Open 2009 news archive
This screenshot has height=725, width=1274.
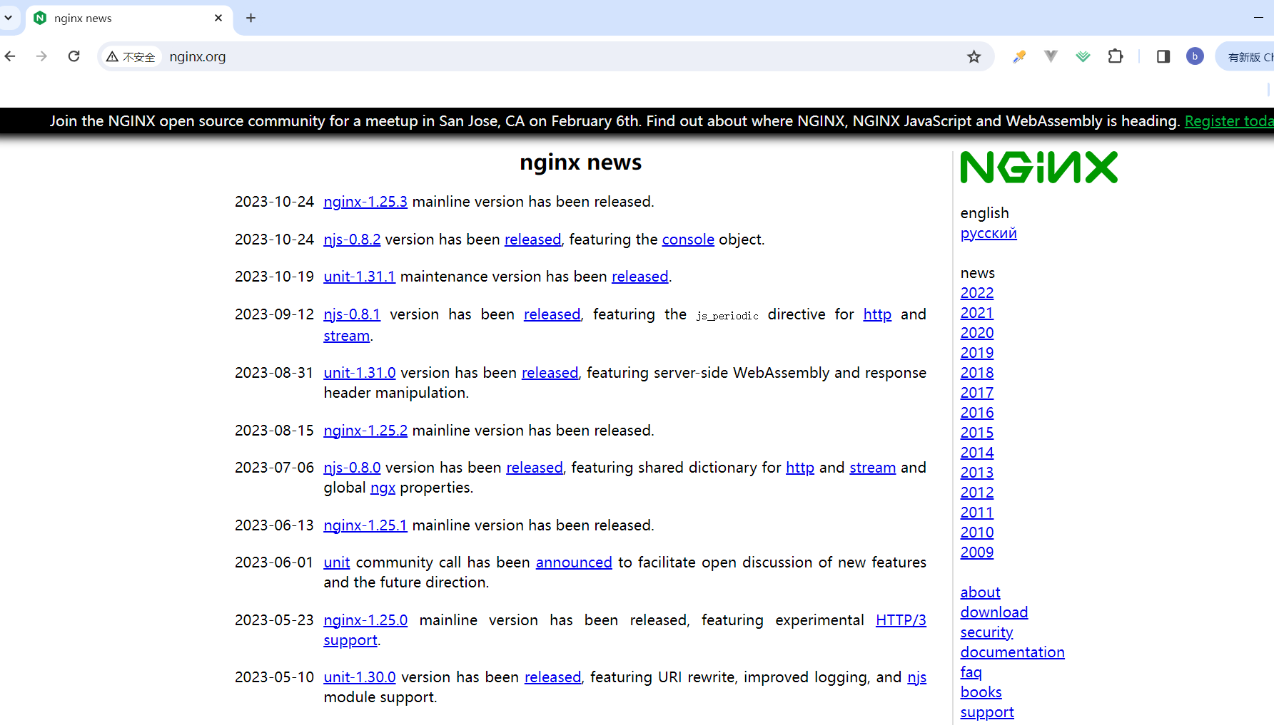(977, 552)
